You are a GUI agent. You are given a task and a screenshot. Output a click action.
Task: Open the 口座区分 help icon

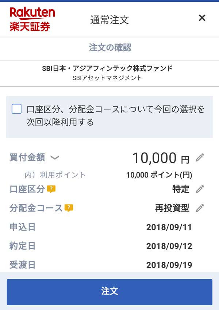tap(51, 189)
